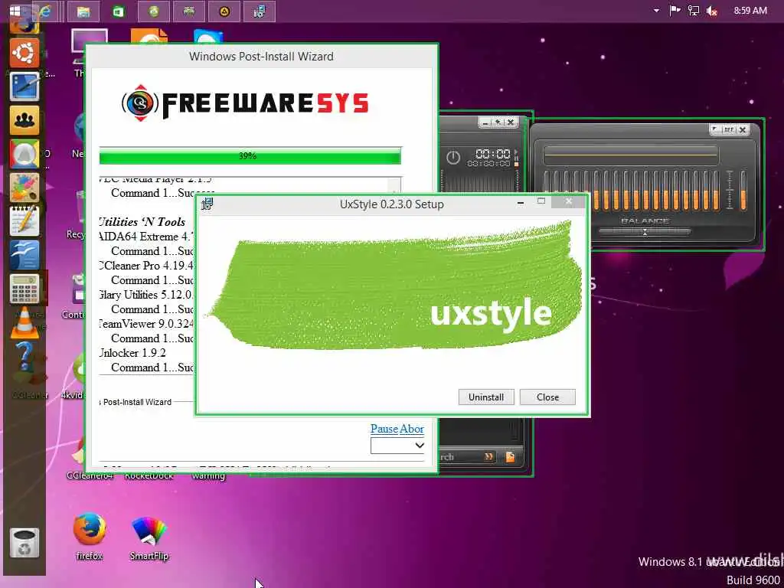Viewport: 784px width, 588px height.
Task: Adjust the AIMP balance slider
Action: pyautogui.click(x=645, y=231)
